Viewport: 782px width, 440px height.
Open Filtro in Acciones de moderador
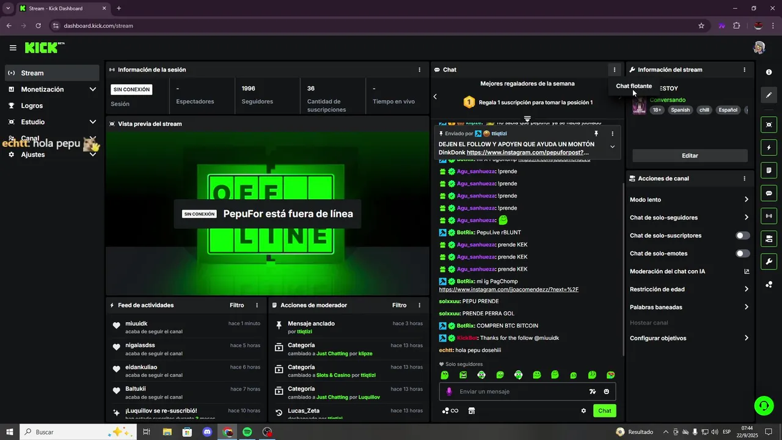coord(400,305)
